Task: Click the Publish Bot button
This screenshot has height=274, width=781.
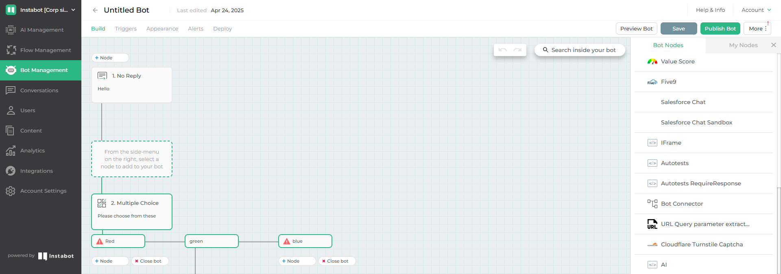Action: click(720, 28)
